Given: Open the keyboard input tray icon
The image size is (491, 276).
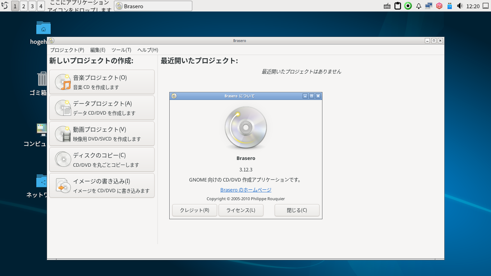Looking at the screenshot, I should [387, 6].
